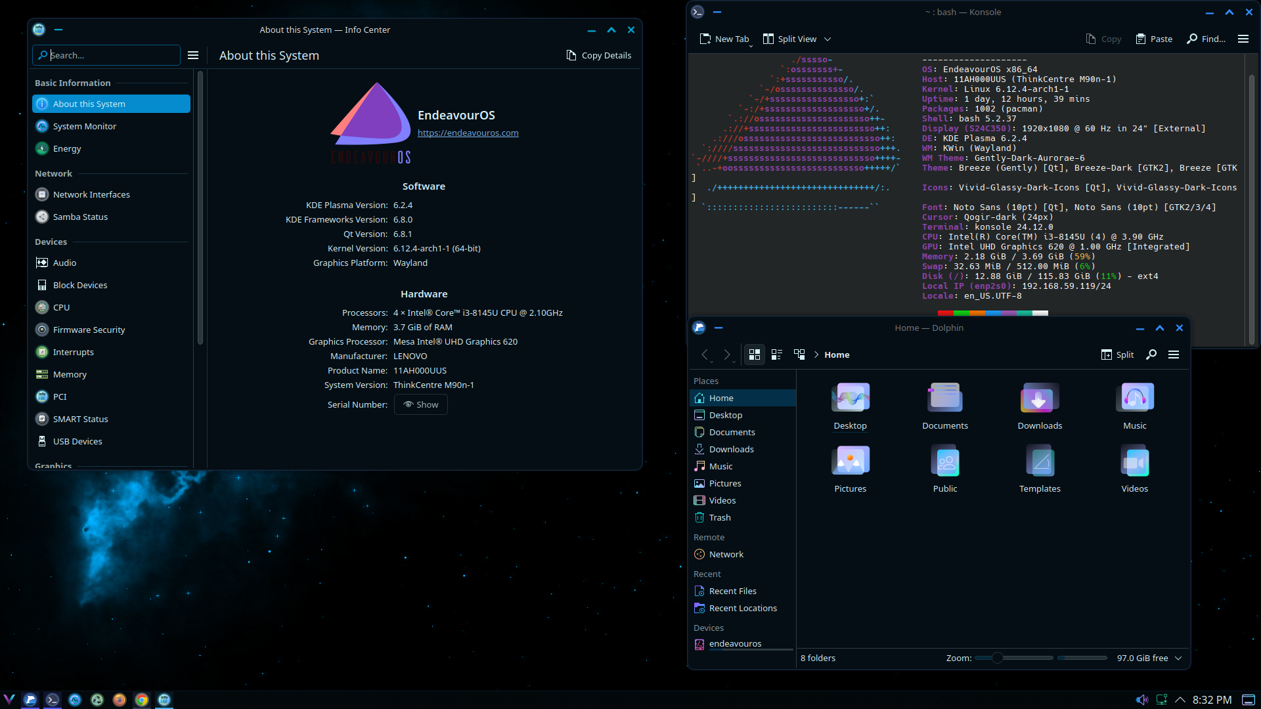Open the Documents folder icon in Dolphin
Viewport: 1261px width, 709px height.
coord(945,406)
